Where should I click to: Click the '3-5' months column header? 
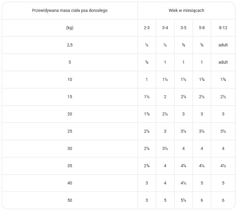[183, 28]
